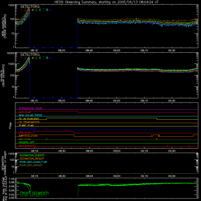
Task: Click 'REAR SEGMENTS' label in livetime panel
Action: click(x=33, y=196)
